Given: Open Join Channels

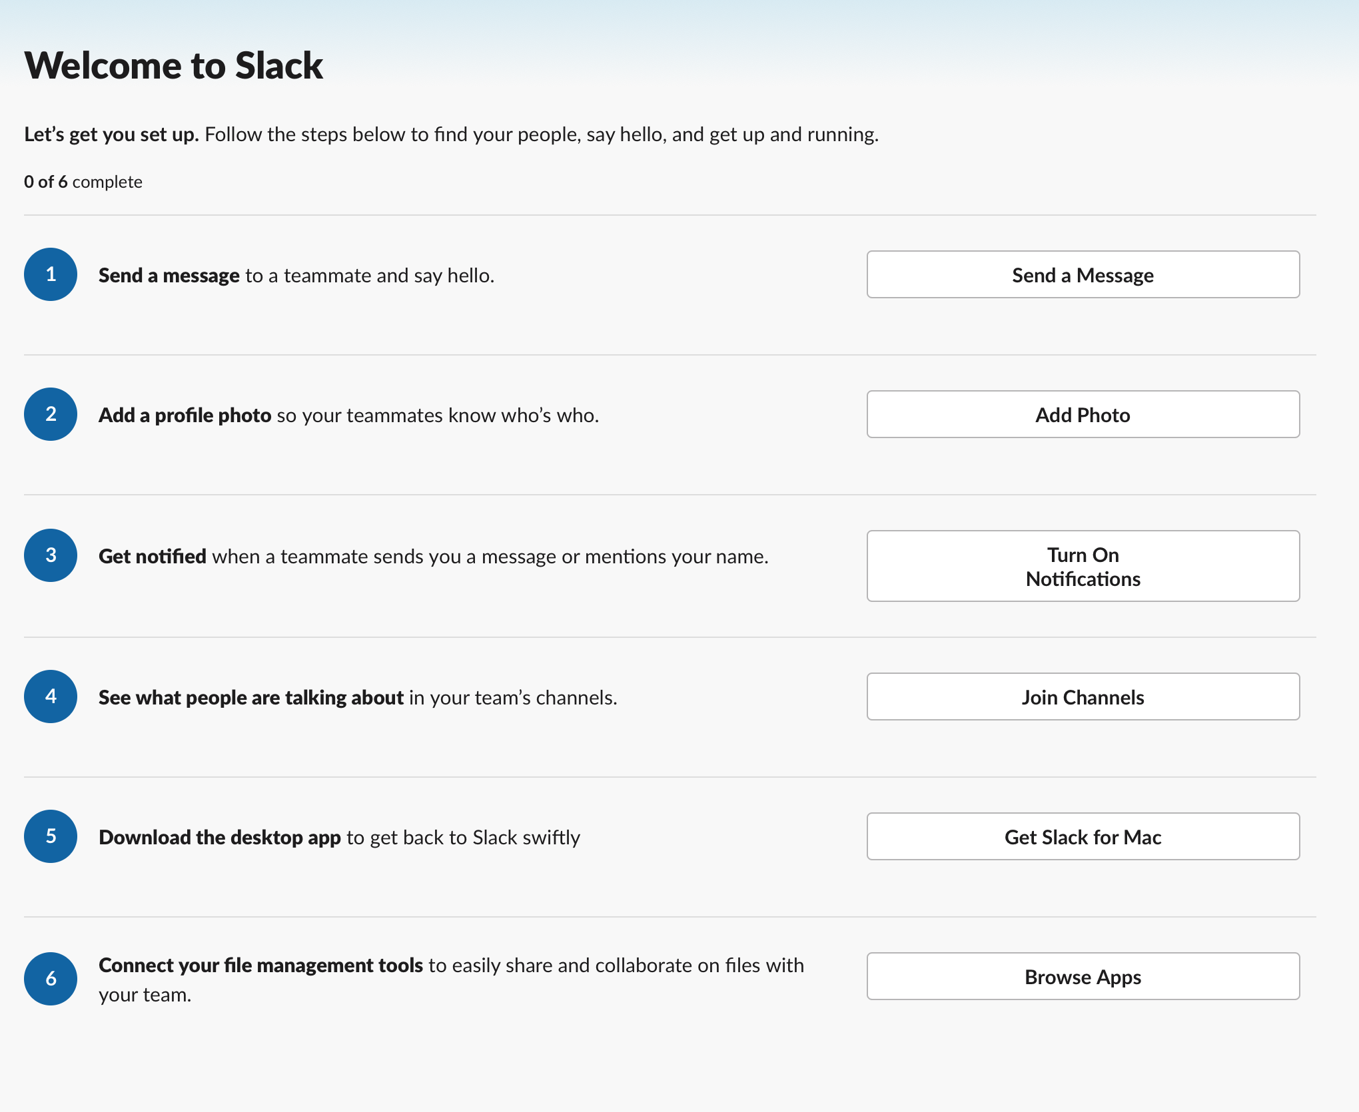Looking at the screenshot, I should (1083, 696).
